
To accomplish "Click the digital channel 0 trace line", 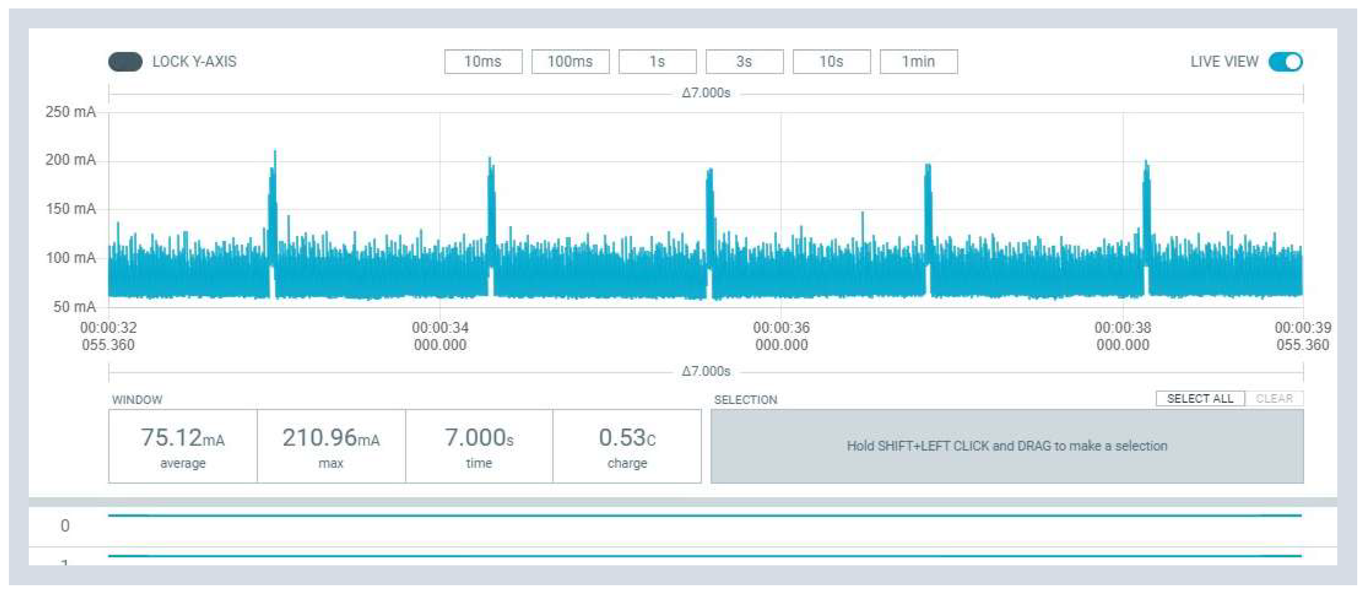I will (705, 515).
